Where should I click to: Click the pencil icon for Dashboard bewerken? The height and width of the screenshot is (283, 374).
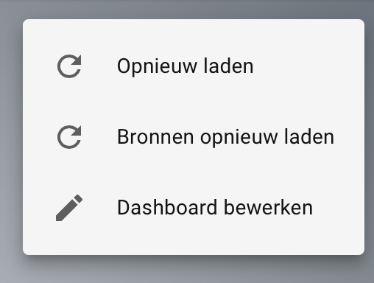(x=69, y=208)
